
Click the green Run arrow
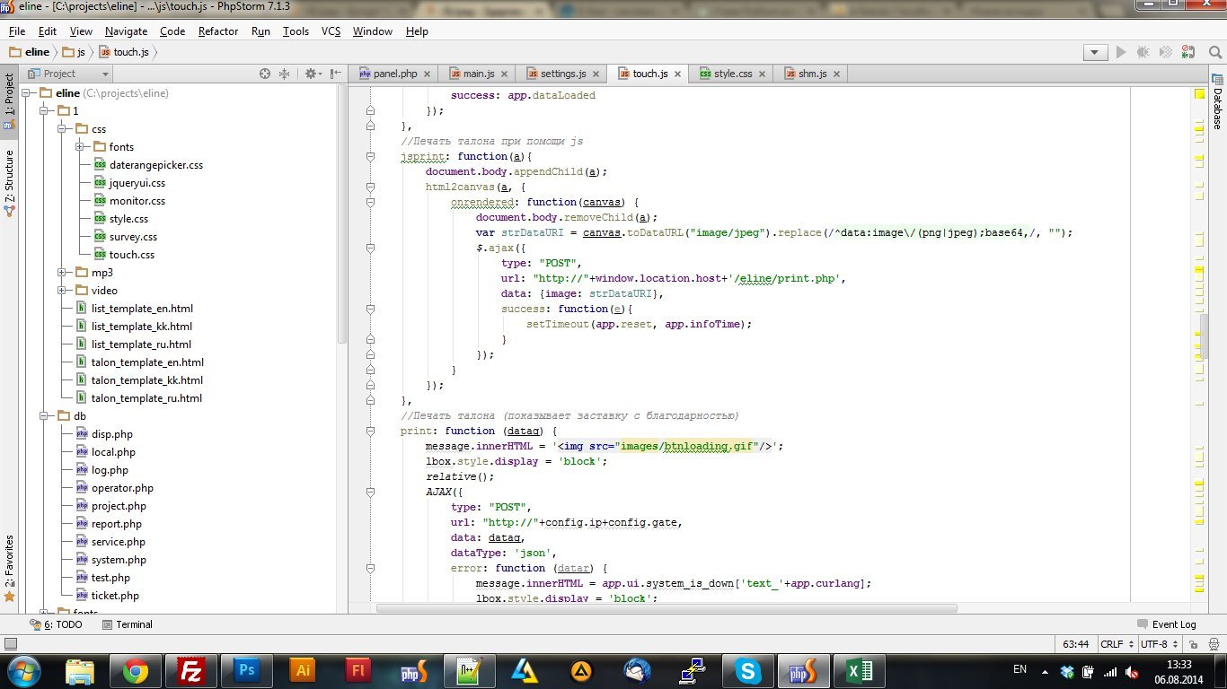pyautogui.click(x=1121, y=52)
